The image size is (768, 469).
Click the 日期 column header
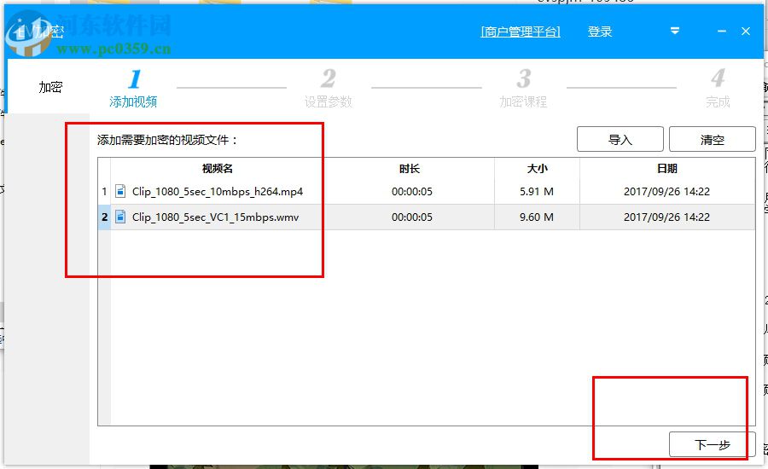click(x=667, y=169)
